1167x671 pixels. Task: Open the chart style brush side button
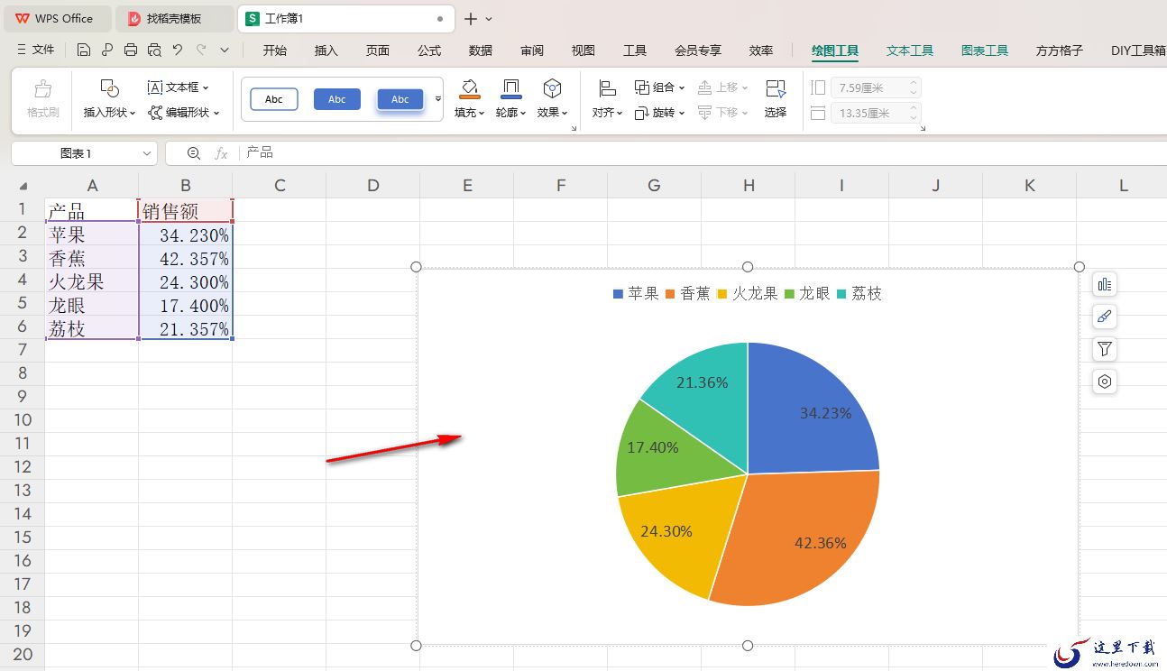[x=1104, y=317]
